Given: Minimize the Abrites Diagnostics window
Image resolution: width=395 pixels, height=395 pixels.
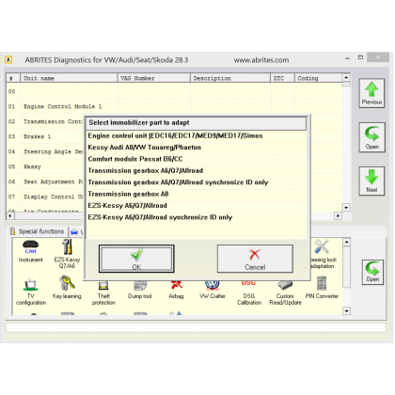Looking at the screenshot, I should [347, 58].
